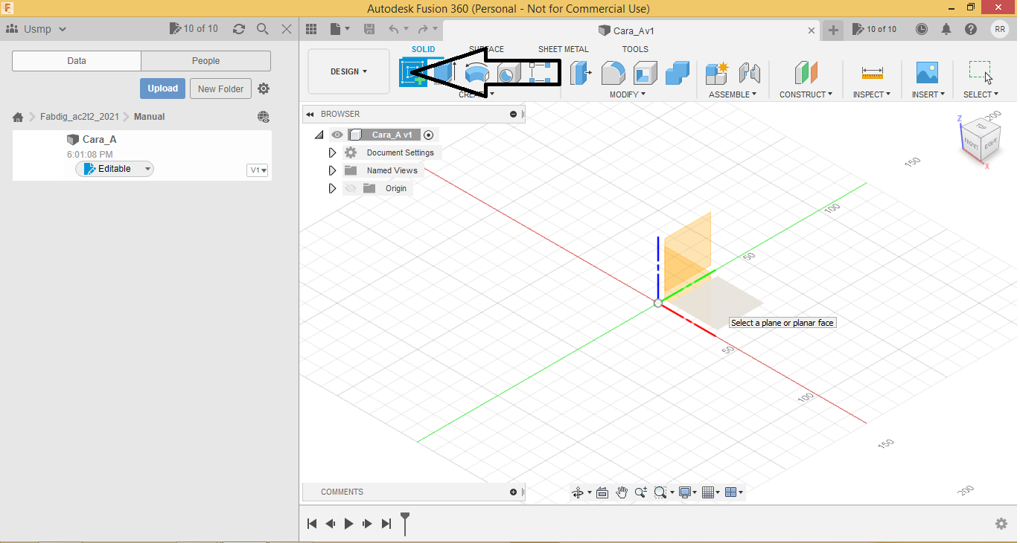Open project on the web globe icon

tap(264, 117)
